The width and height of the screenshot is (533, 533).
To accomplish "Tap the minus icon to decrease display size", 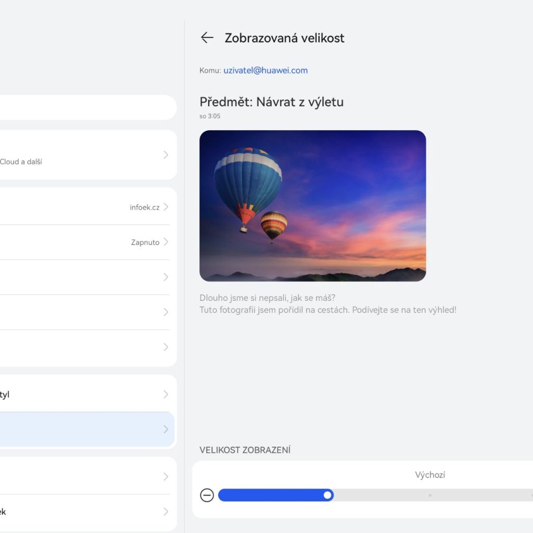I will 207,495.
